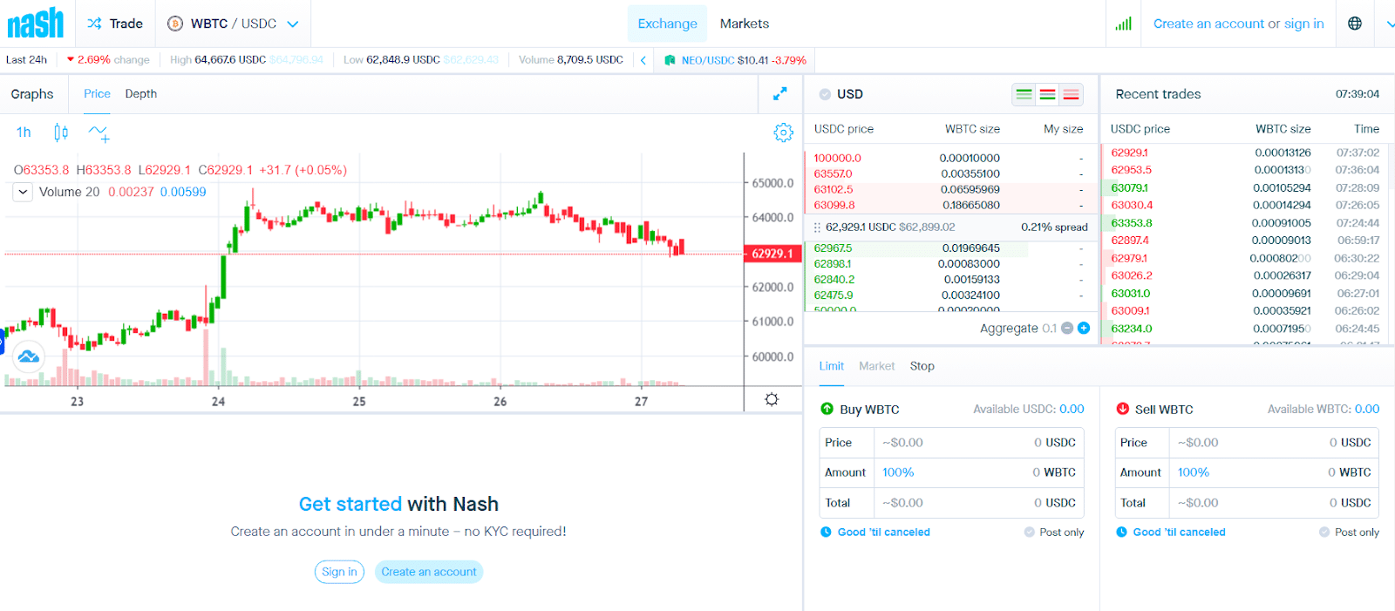Click the Sign in button
The width and height of the screenshot is (1395, 611).
click(x=339, y=572)
